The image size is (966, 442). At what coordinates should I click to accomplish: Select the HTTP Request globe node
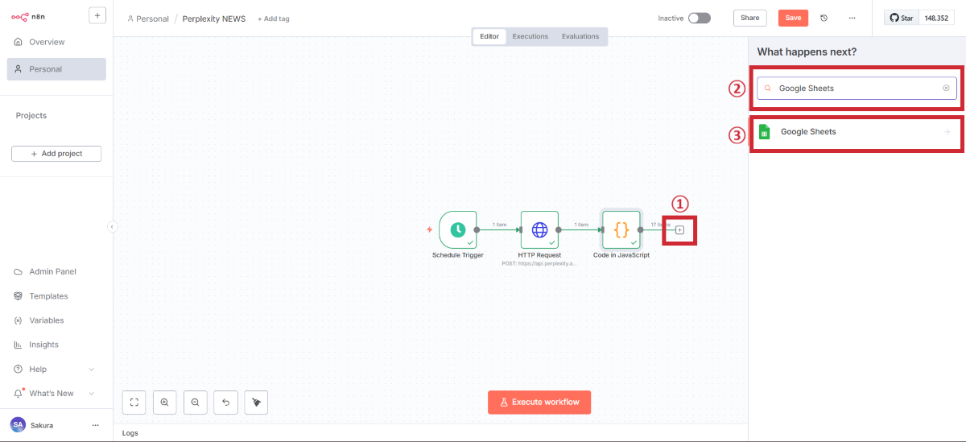[x=539, y=230]
